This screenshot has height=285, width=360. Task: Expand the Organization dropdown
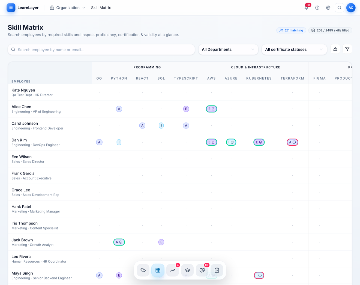(x=67, y=8)
